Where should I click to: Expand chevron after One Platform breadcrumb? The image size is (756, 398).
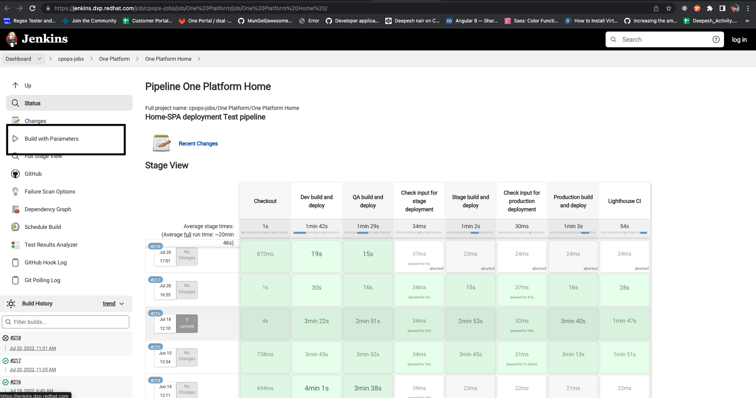coord(137,59)
